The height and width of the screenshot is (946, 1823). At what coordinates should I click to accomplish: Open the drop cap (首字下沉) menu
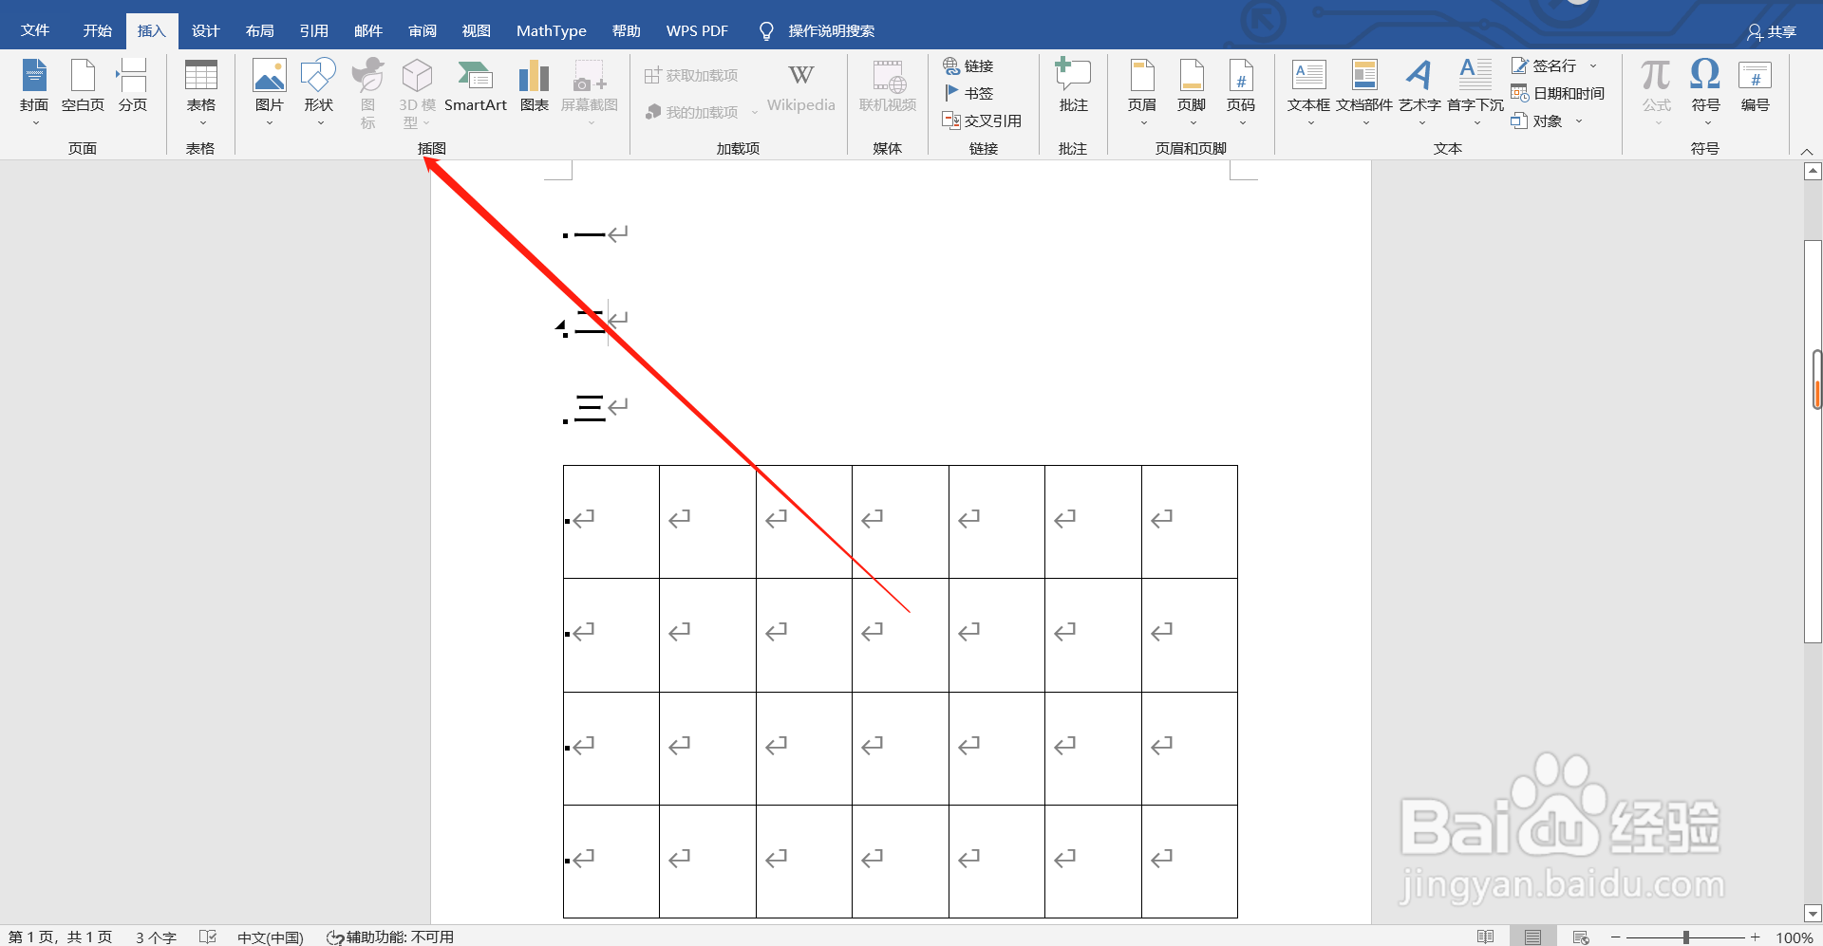(1475, 93)
